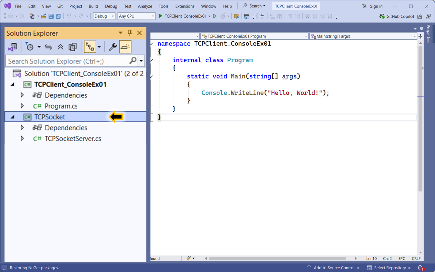Click the editor's horizontal scrollbar thumb

pos(277,258)
